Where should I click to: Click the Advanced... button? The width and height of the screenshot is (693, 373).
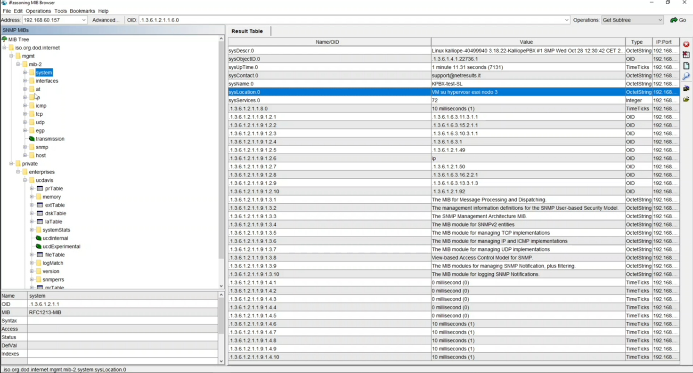[106, 20]
